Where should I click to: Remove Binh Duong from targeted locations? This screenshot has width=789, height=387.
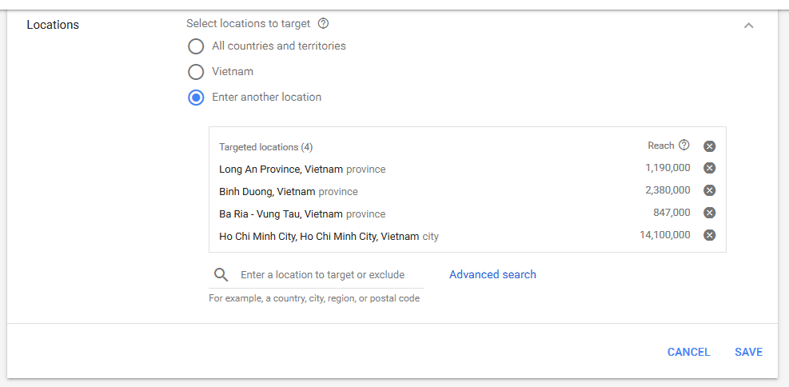tap(710, 190)
